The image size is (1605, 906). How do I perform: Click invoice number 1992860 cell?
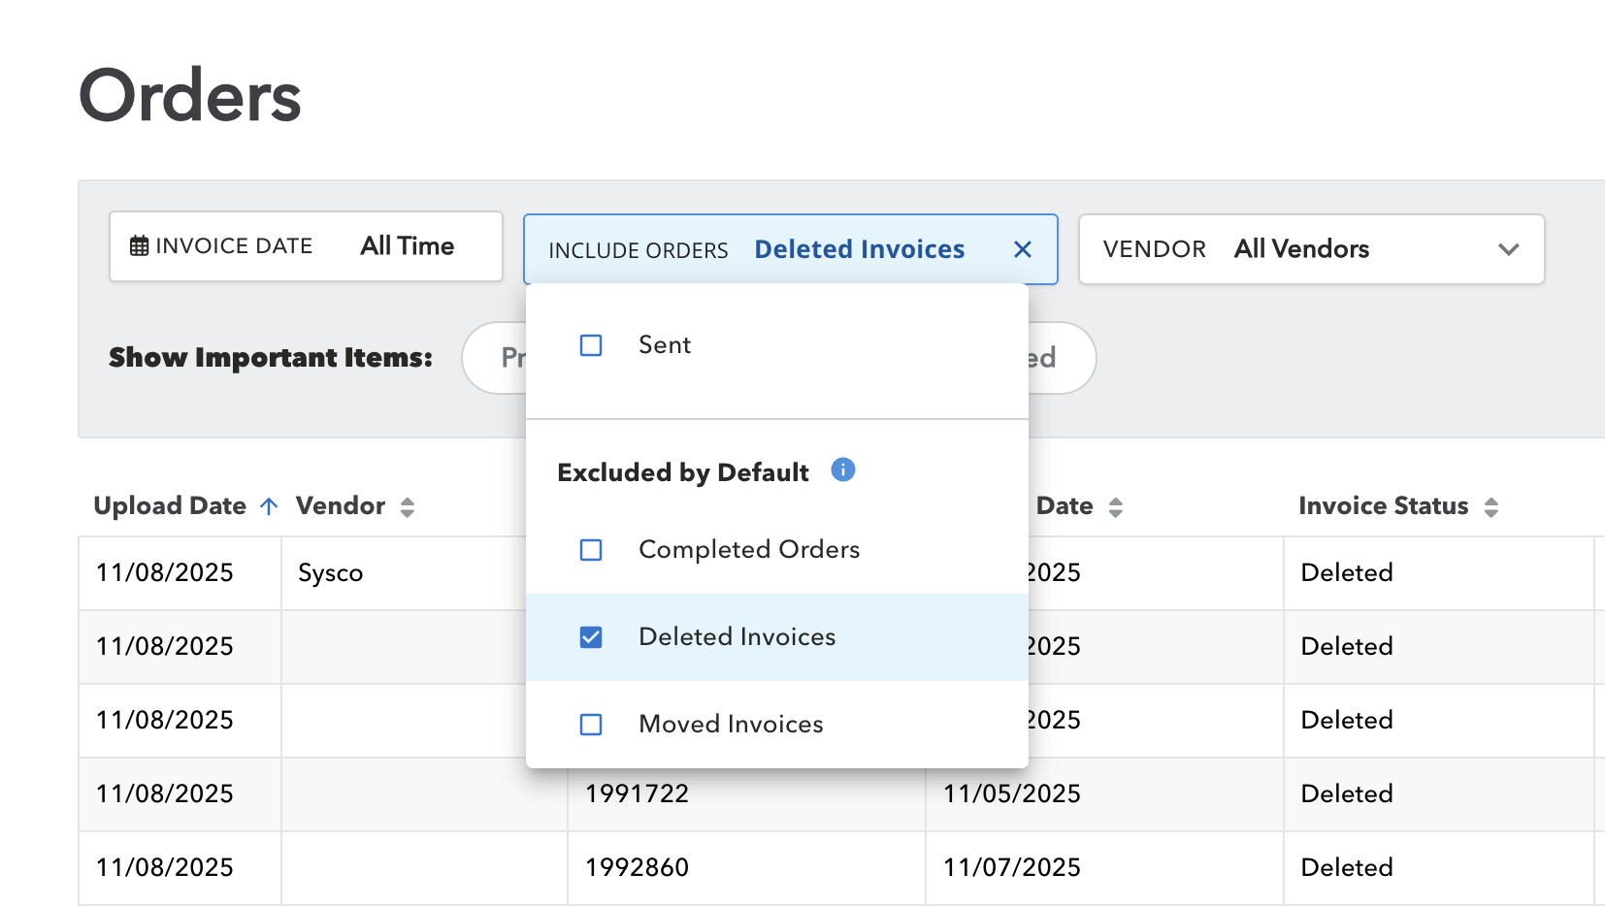coord(637,867)
